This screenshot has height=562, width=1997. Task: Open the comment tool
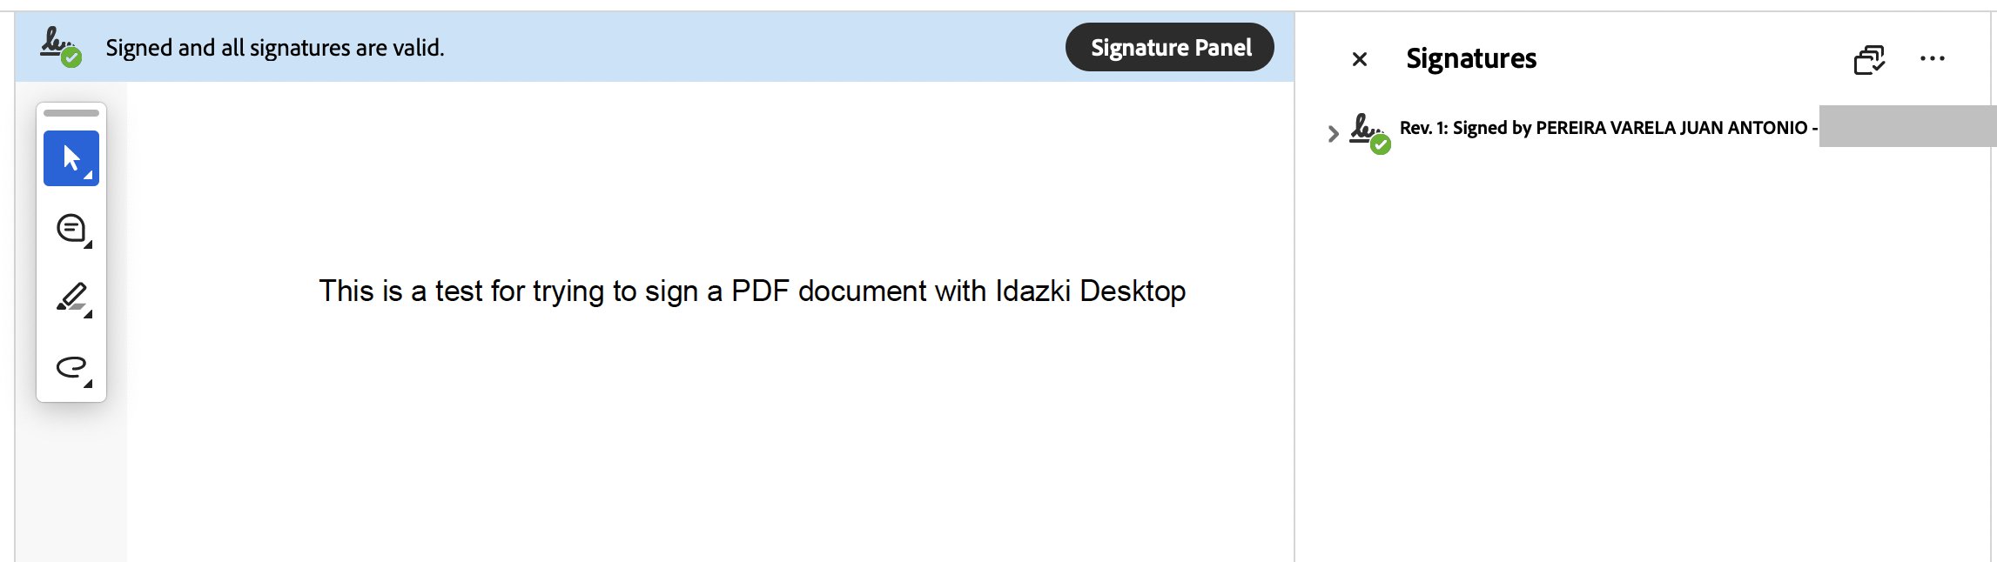click(x=71, y=228)
